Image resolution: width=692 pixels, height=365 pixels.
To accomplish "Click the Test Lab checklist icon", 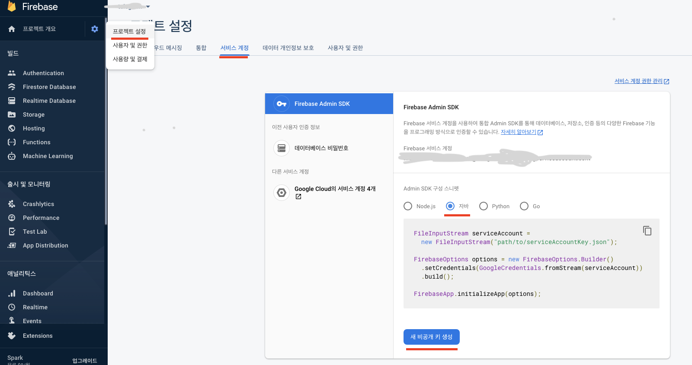I will tap(12, 232).
